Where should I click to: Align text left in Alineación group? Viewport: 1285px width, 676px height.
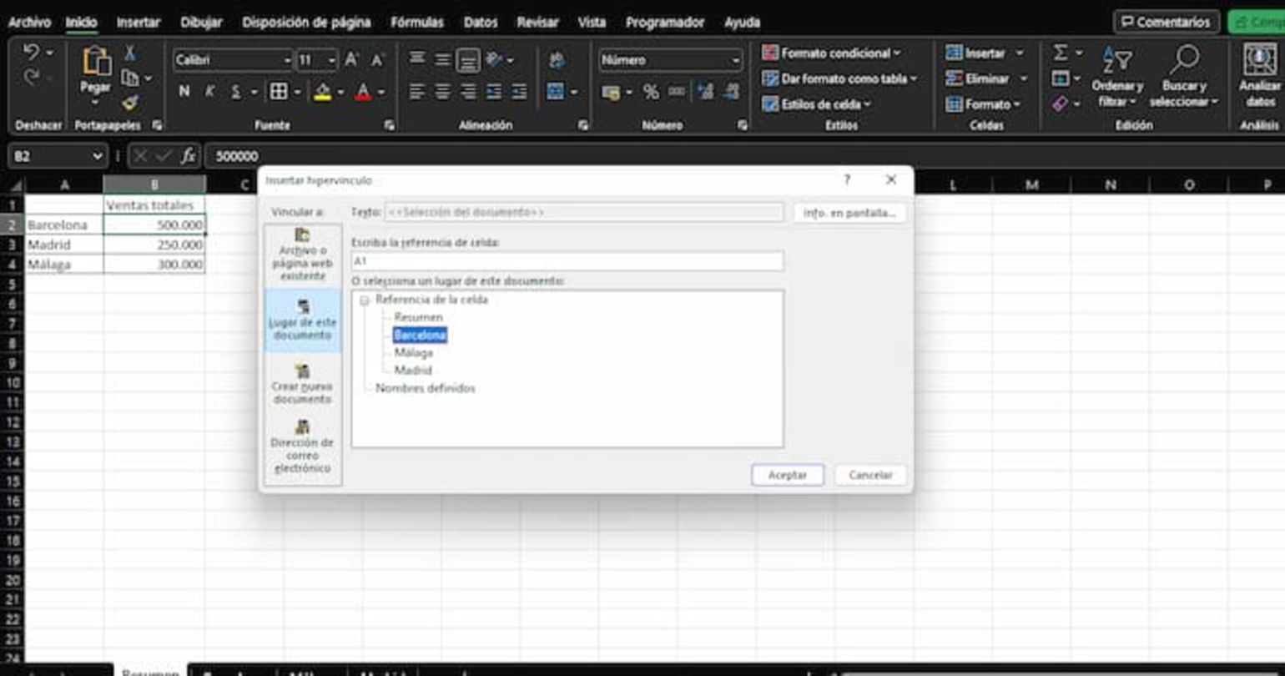418,92
